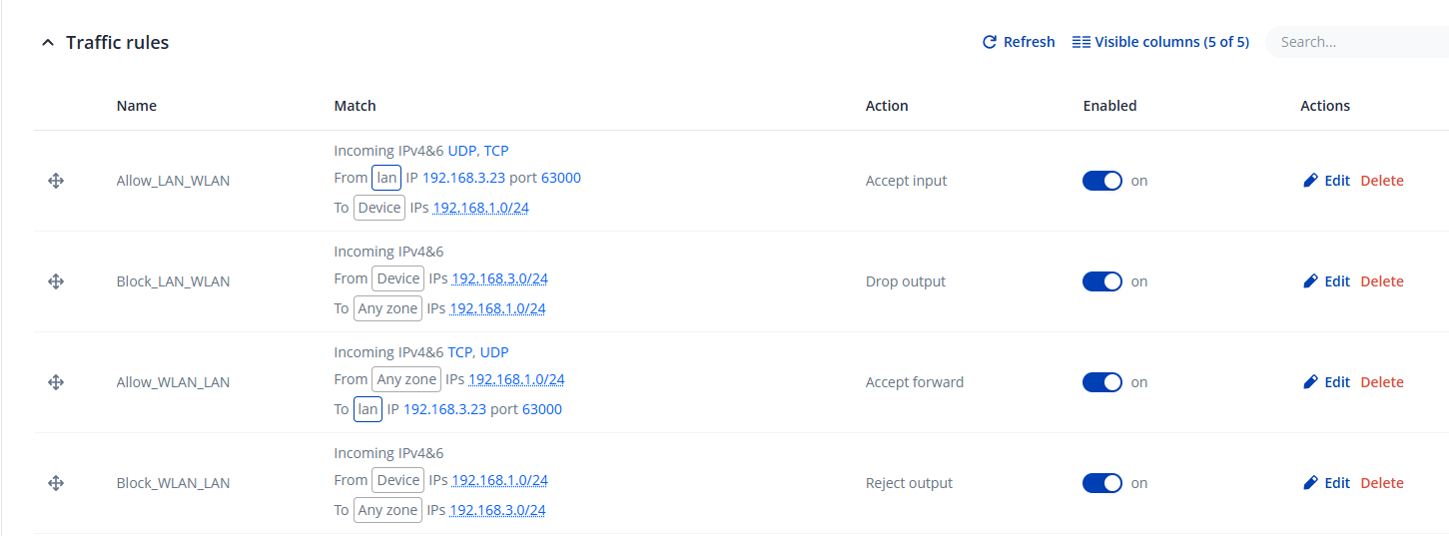Collapse the Traffic rules section
Viewport: 1449px width, 536px height.
pyautogui.click(x=48, y=43)
